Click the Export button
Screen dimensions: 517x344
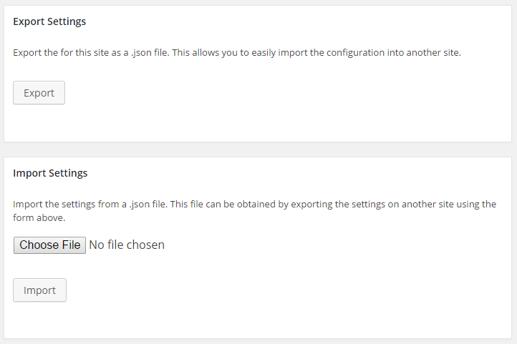39,93
